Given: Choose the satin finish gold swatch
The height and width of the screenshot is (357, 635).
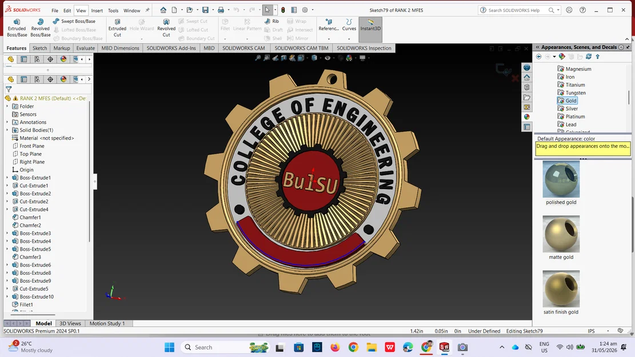Looking at the screenshot, I should (561, 289).
